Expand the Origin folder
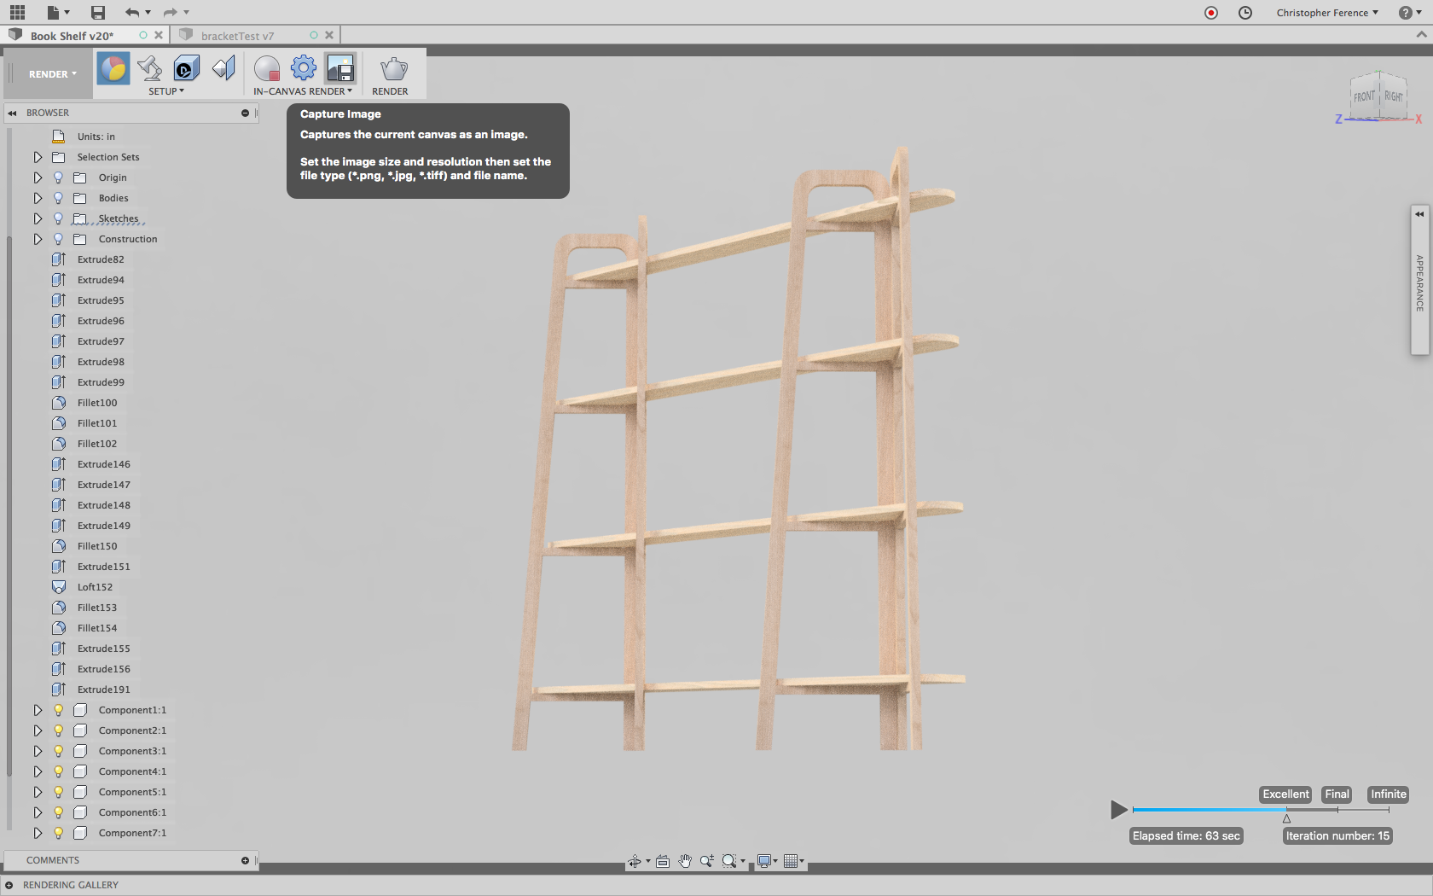This screenshot has height=896, width=1433. 38,177
